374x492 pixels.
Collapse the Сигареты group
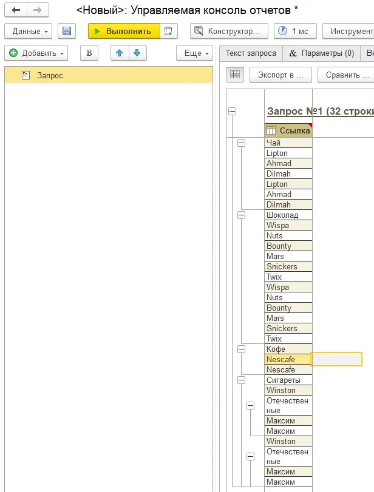click(x=241, y=380)
